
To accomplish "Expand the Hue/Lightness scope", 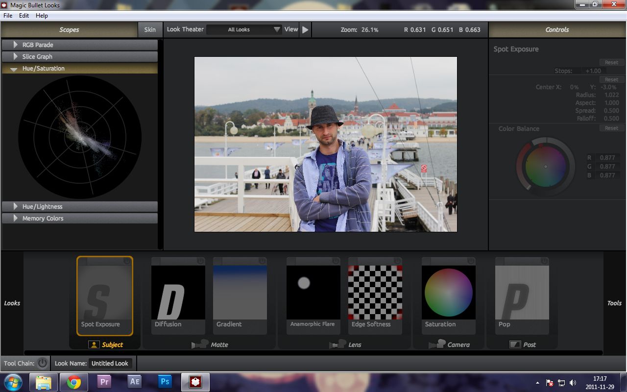I will click(x=80, y=206).
